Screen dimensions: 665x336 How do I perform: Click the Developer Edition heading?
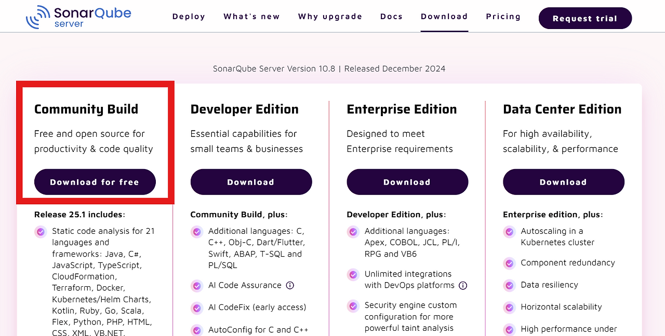click(245, 109)
